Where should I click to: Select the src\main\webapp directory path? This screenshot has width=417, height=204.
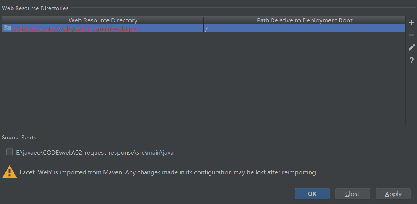(x=75, y=29)
